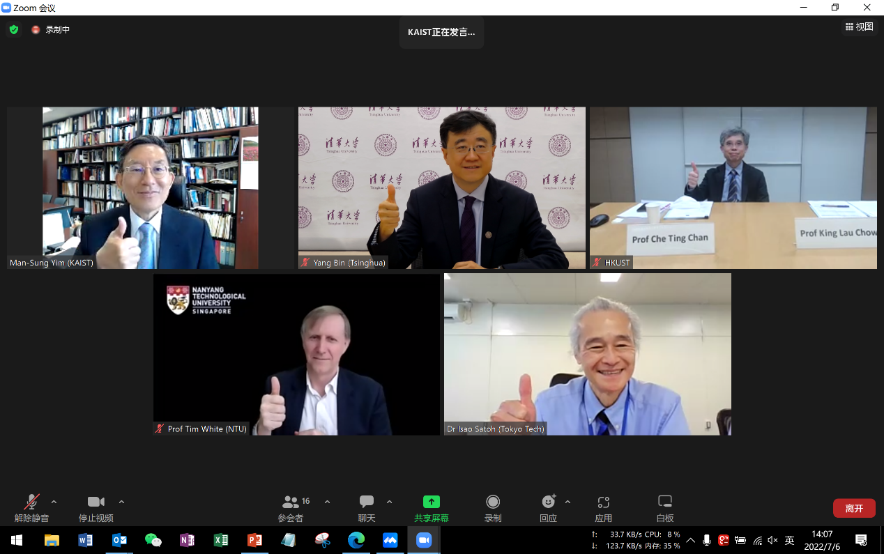Expand video options arrow beside camera

[121, 502]
